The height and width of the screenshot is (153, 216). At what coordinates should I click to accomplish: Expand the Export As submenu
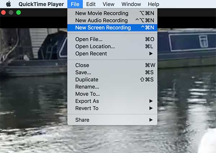(x=112, y=101)
